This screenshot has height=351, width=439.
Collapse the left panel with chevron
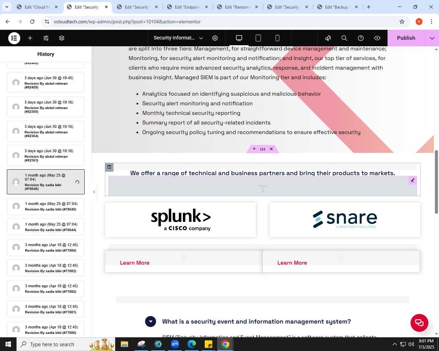click(x=94, y=192)
